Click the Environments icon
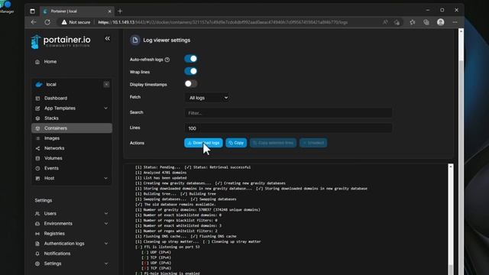This screenshot has width=489, height=275. pyautogui.click(x=37, y=224)
